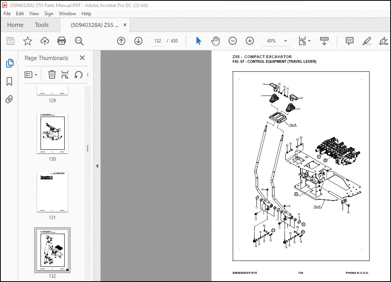
Task: Expand fit page options dropdown arrow
Action: (310, 41)
